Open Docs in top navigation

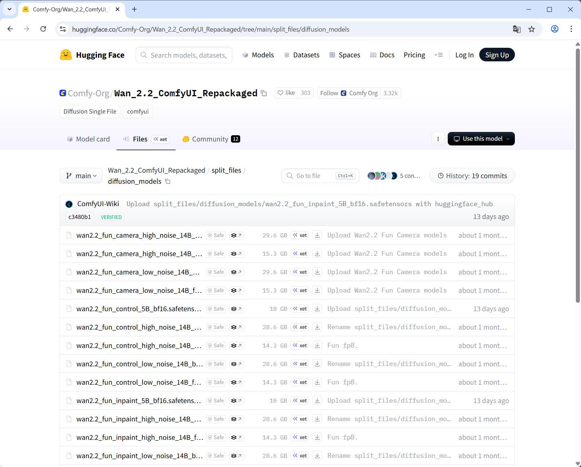382,55
